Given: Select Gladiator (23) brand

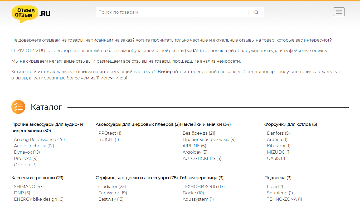Looking at the screenshot, I should pos(112,186).
